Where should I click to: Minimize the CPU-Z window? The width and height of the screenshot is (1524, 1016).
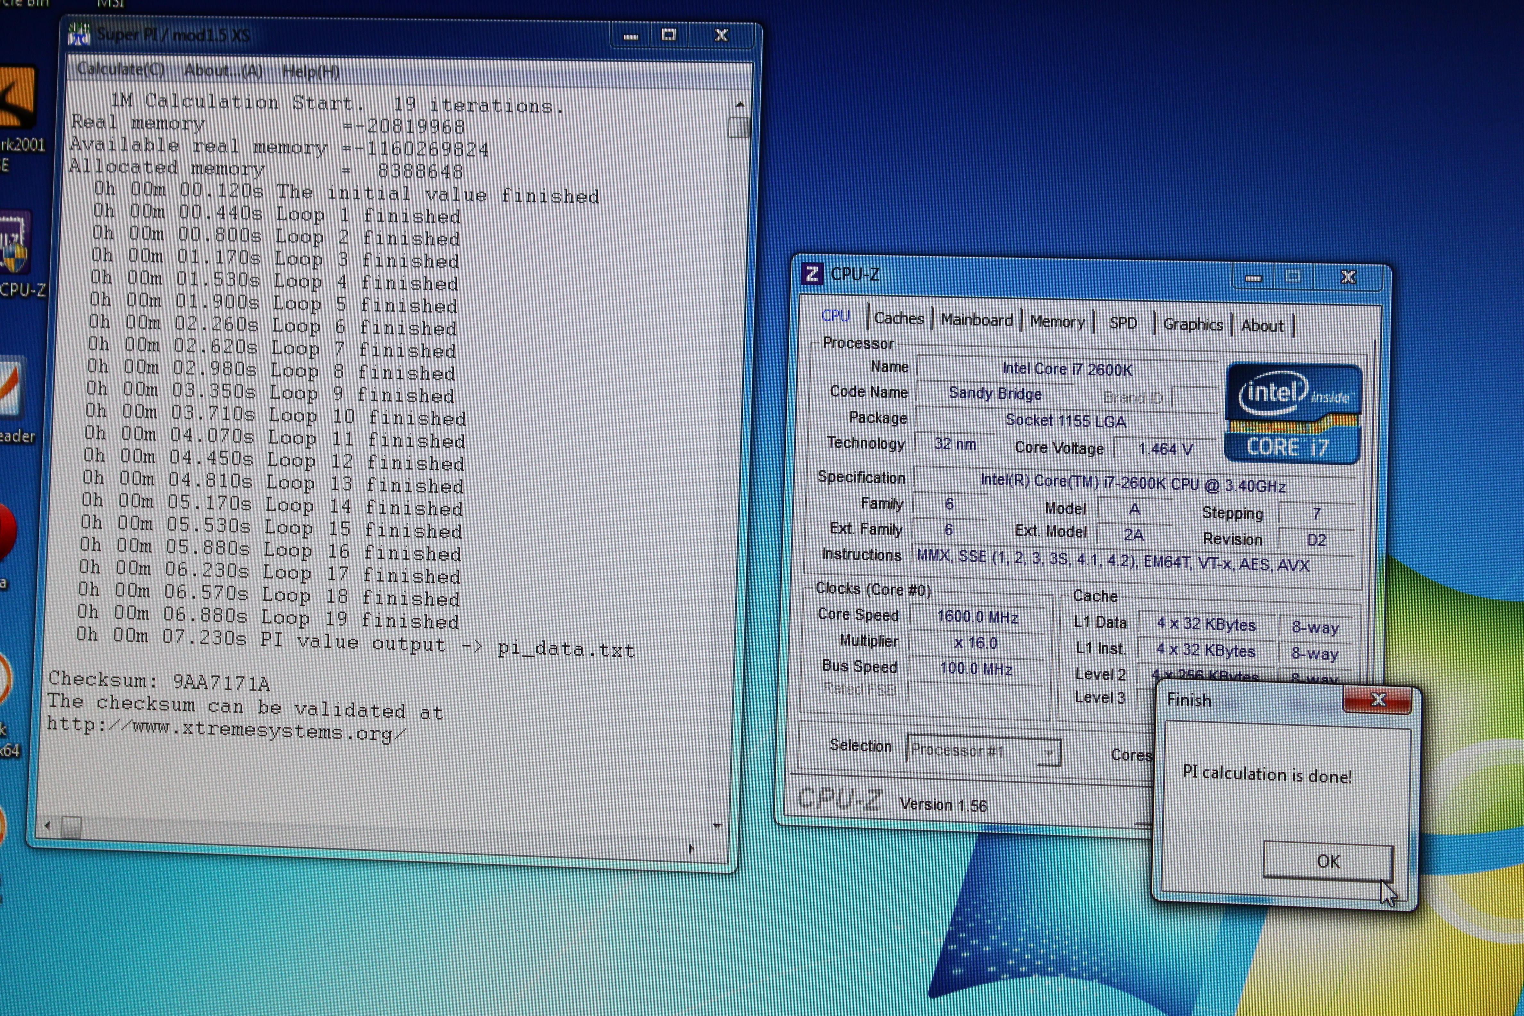pos(1253,278)
